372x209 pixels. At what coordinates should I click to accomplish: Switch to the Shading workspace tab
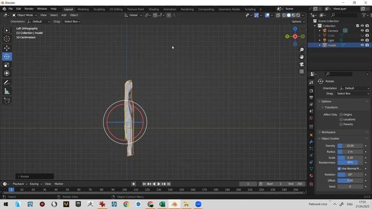[153, 9]
